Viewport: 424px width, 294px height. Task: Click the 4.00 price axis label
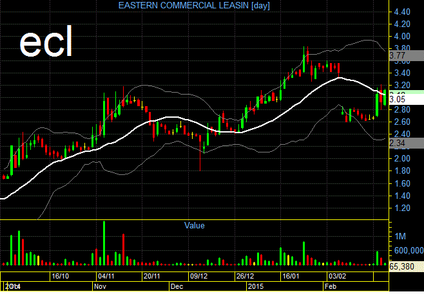[x=402, y=36]
